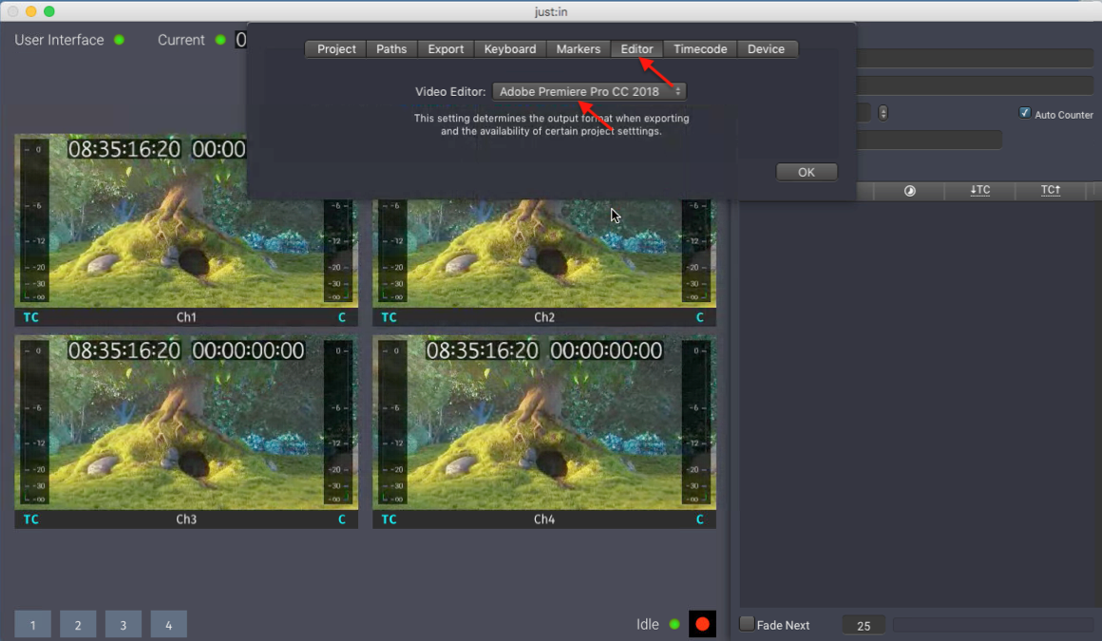The height and width of the screenshot is (641, 1102).
Task: Select channel button 3
Action: [123, 624]
